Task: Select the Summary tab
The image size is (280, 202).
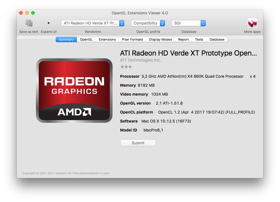Action: [66, 39]
